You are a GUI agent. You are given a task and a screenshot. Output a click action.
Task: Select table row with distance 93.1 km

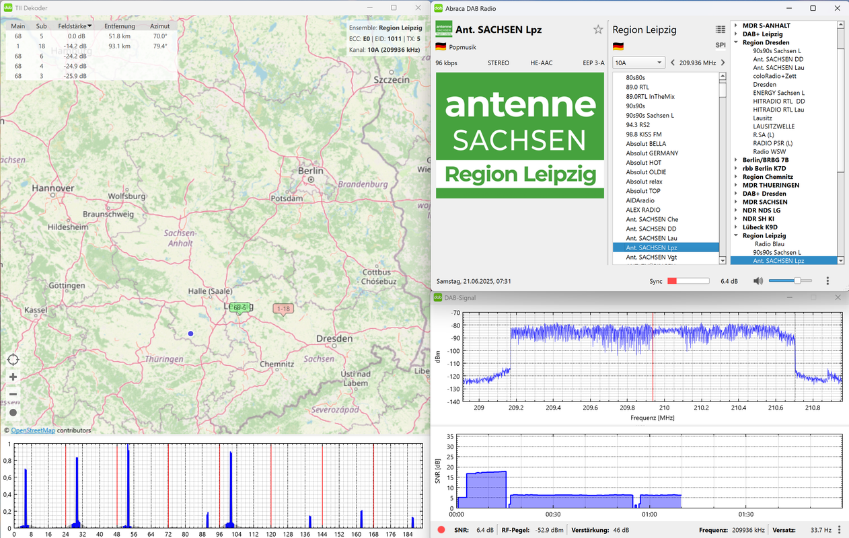(91, 46)
